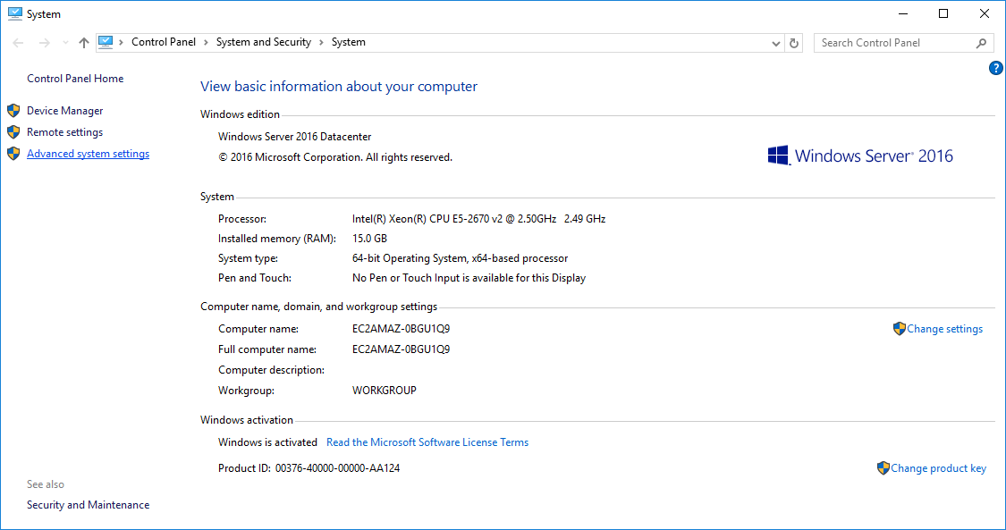Image resolution: width=1006 pixels, height=530 pixels.
Task: Click the shield icon beside Change settings
Action: click(x=898, y=328)
